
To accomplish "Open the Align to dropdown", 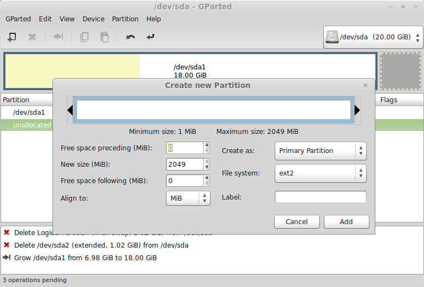I will (188, 198).
